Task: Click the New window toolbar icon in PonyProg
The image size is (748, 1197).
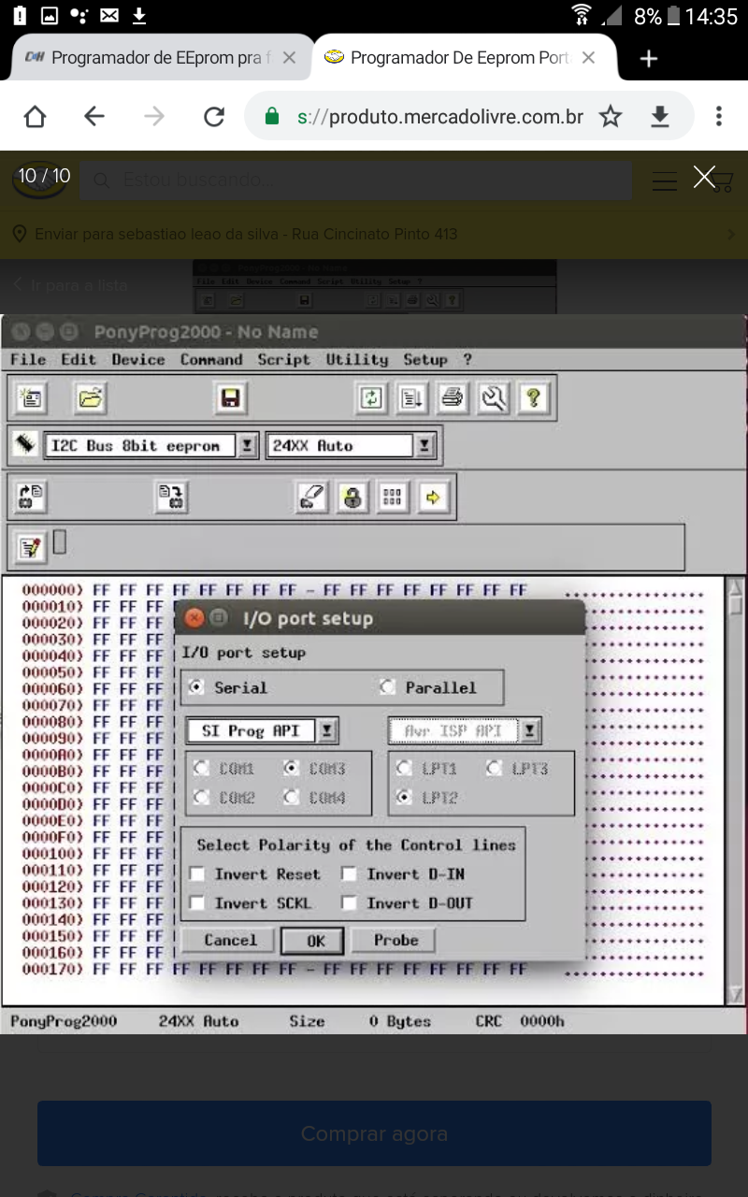Action: pos(32,399)
